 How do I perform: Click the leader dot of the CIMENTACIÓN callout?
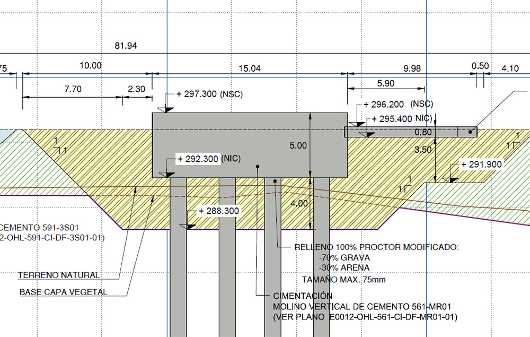click(257, 166)
